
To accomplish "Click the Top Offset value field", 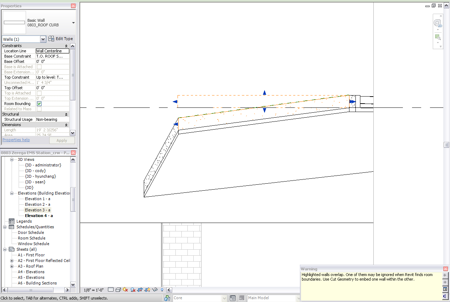I will [52, 88].
